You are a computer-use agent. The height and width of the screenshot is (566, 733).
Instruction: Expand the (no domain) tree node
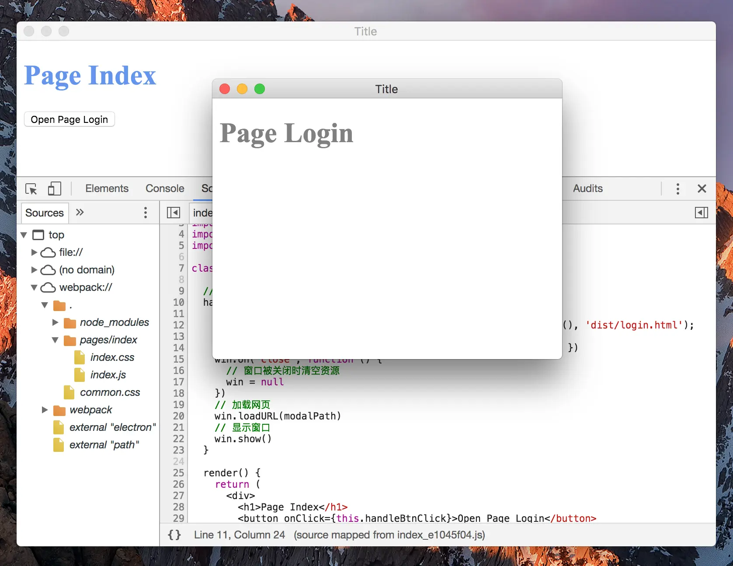click(x=34, y=270)
